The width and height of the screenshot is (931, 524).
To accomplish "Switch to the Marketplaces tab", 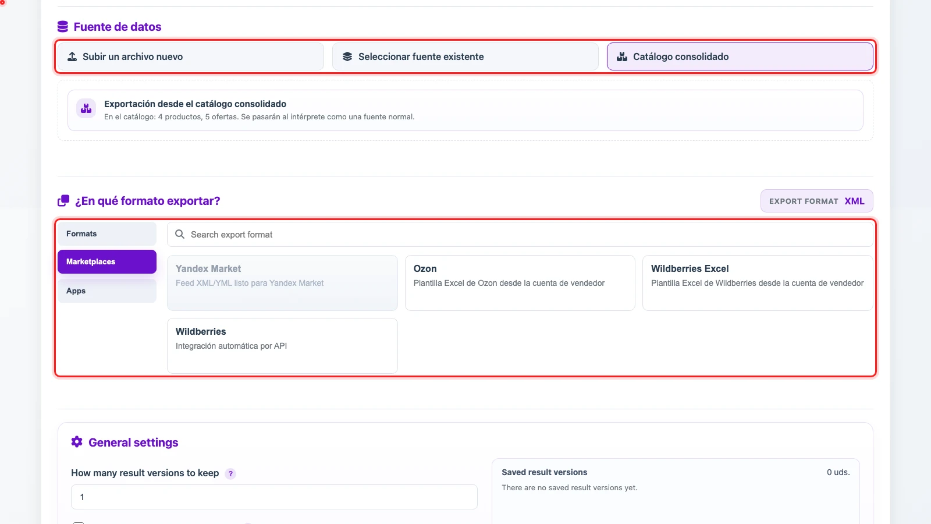I will pos(107,261).
